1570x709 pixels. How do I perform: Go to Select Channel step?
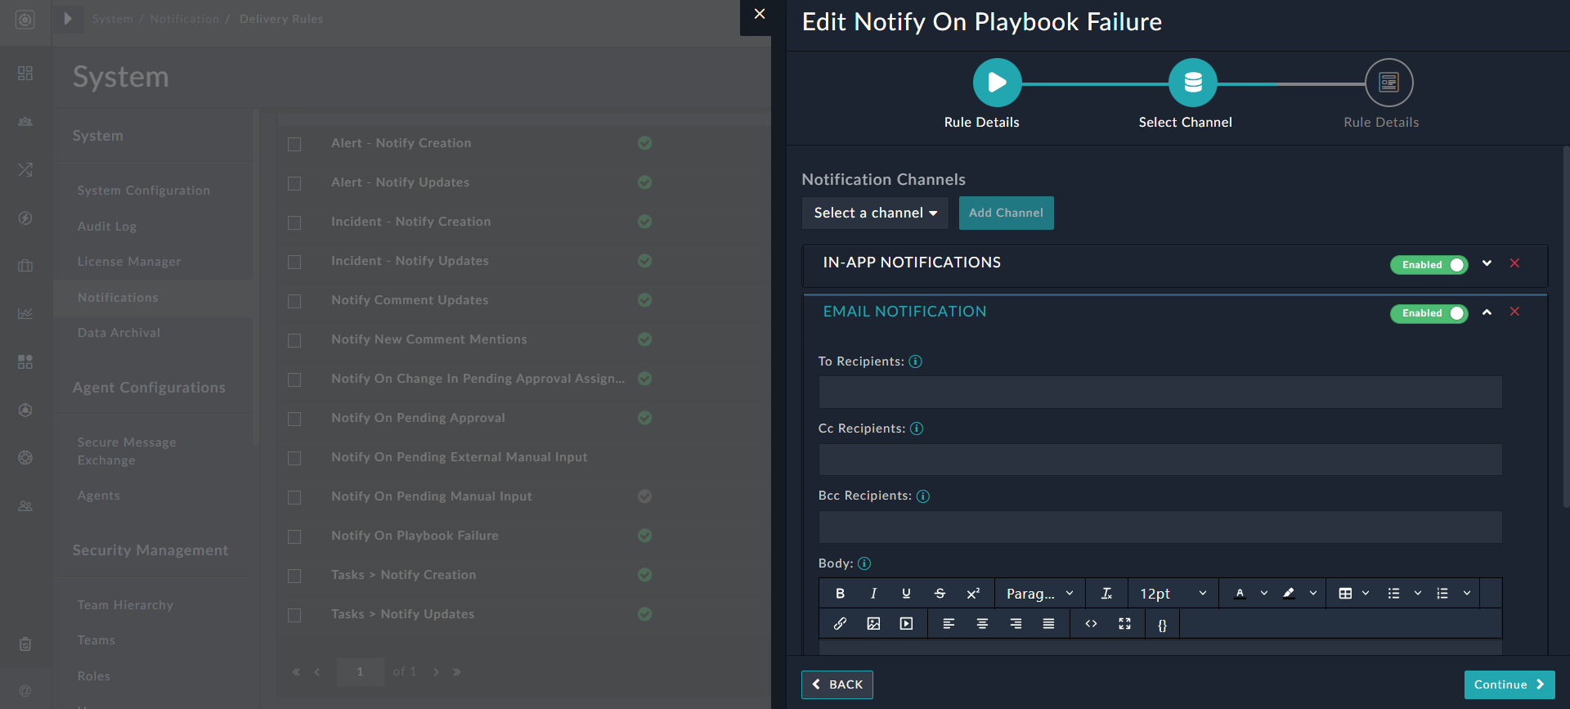[x=1193, y=83]
